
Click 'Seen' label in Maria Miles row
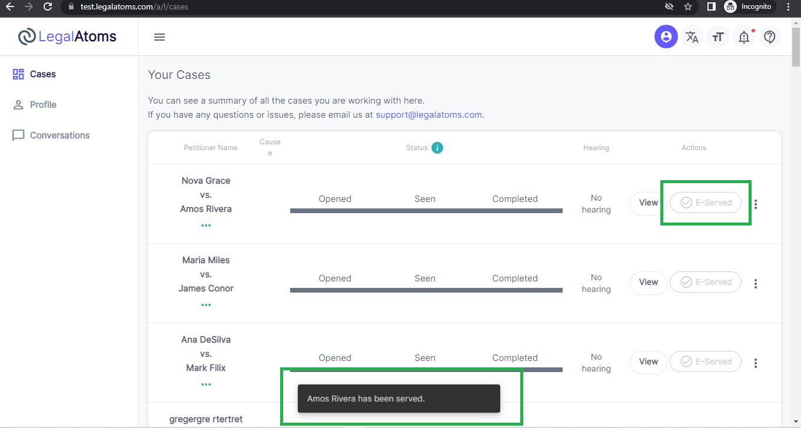click(x=425, y=278)
